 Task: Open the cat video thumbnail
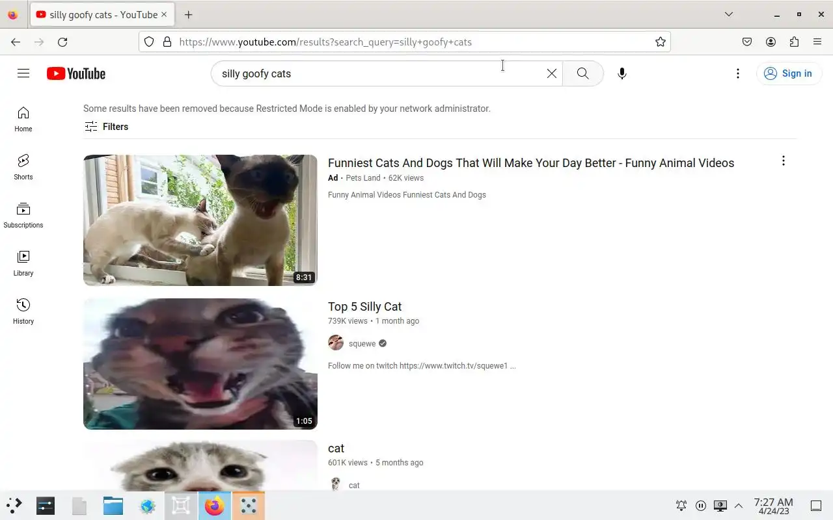tap(200, 466)
